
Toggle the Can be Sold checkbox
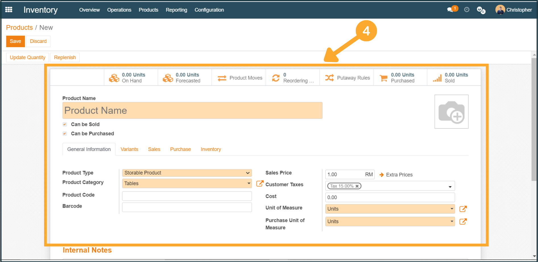pos(65,124)
